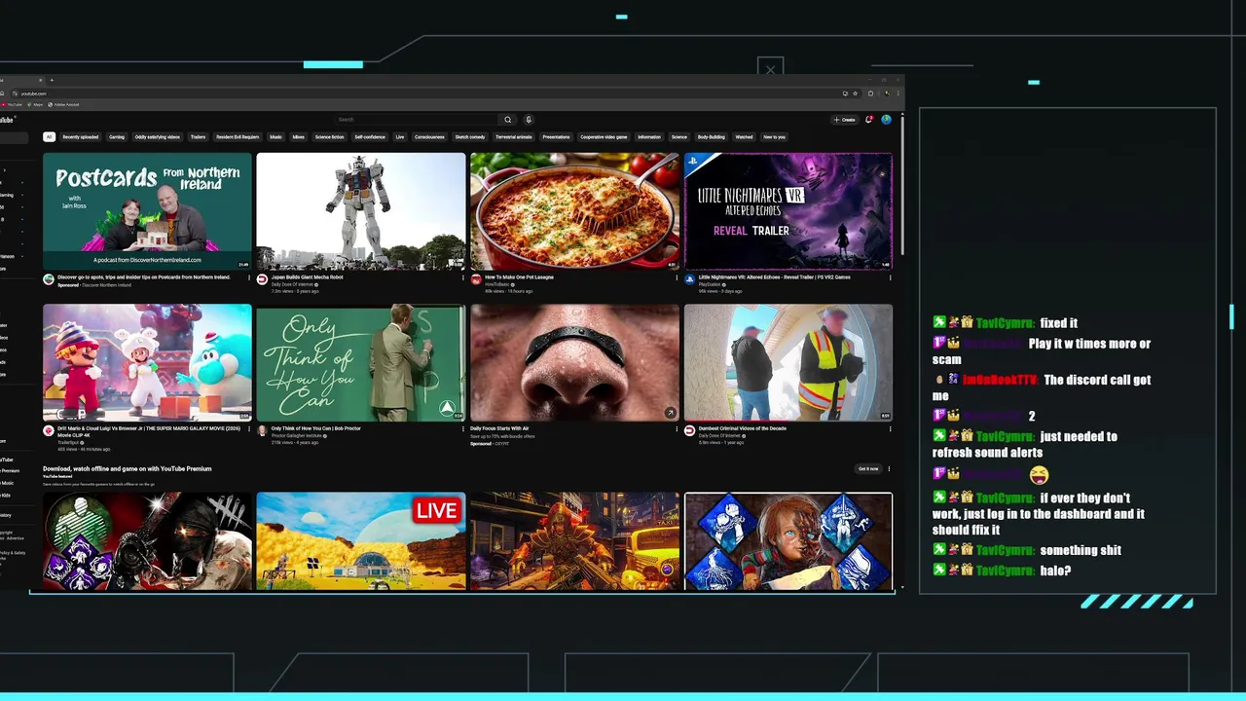Open the LIVE desert game stream thumbnail

coord(361,541)
